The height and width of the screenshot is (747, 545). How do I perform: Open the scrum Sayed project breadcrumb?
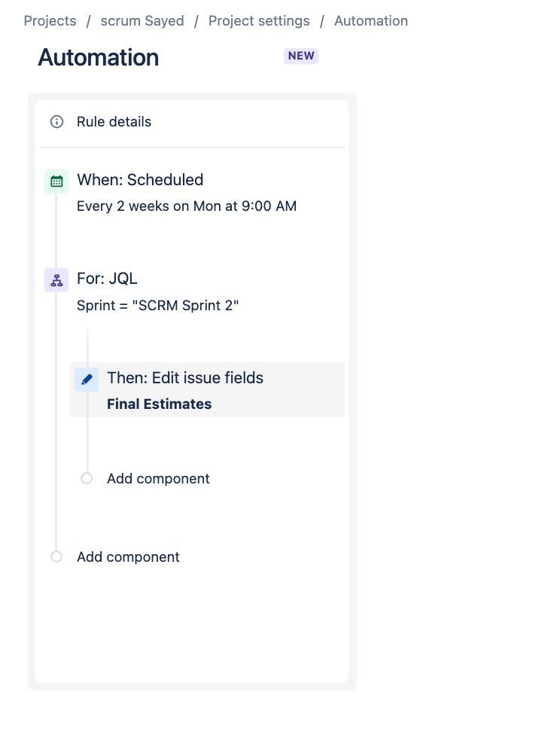(142, 20)
